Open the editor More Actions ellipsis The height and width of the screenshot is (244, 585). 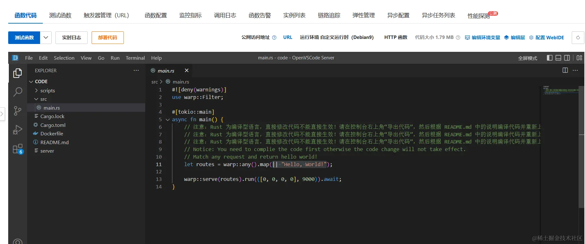[575, 70]
